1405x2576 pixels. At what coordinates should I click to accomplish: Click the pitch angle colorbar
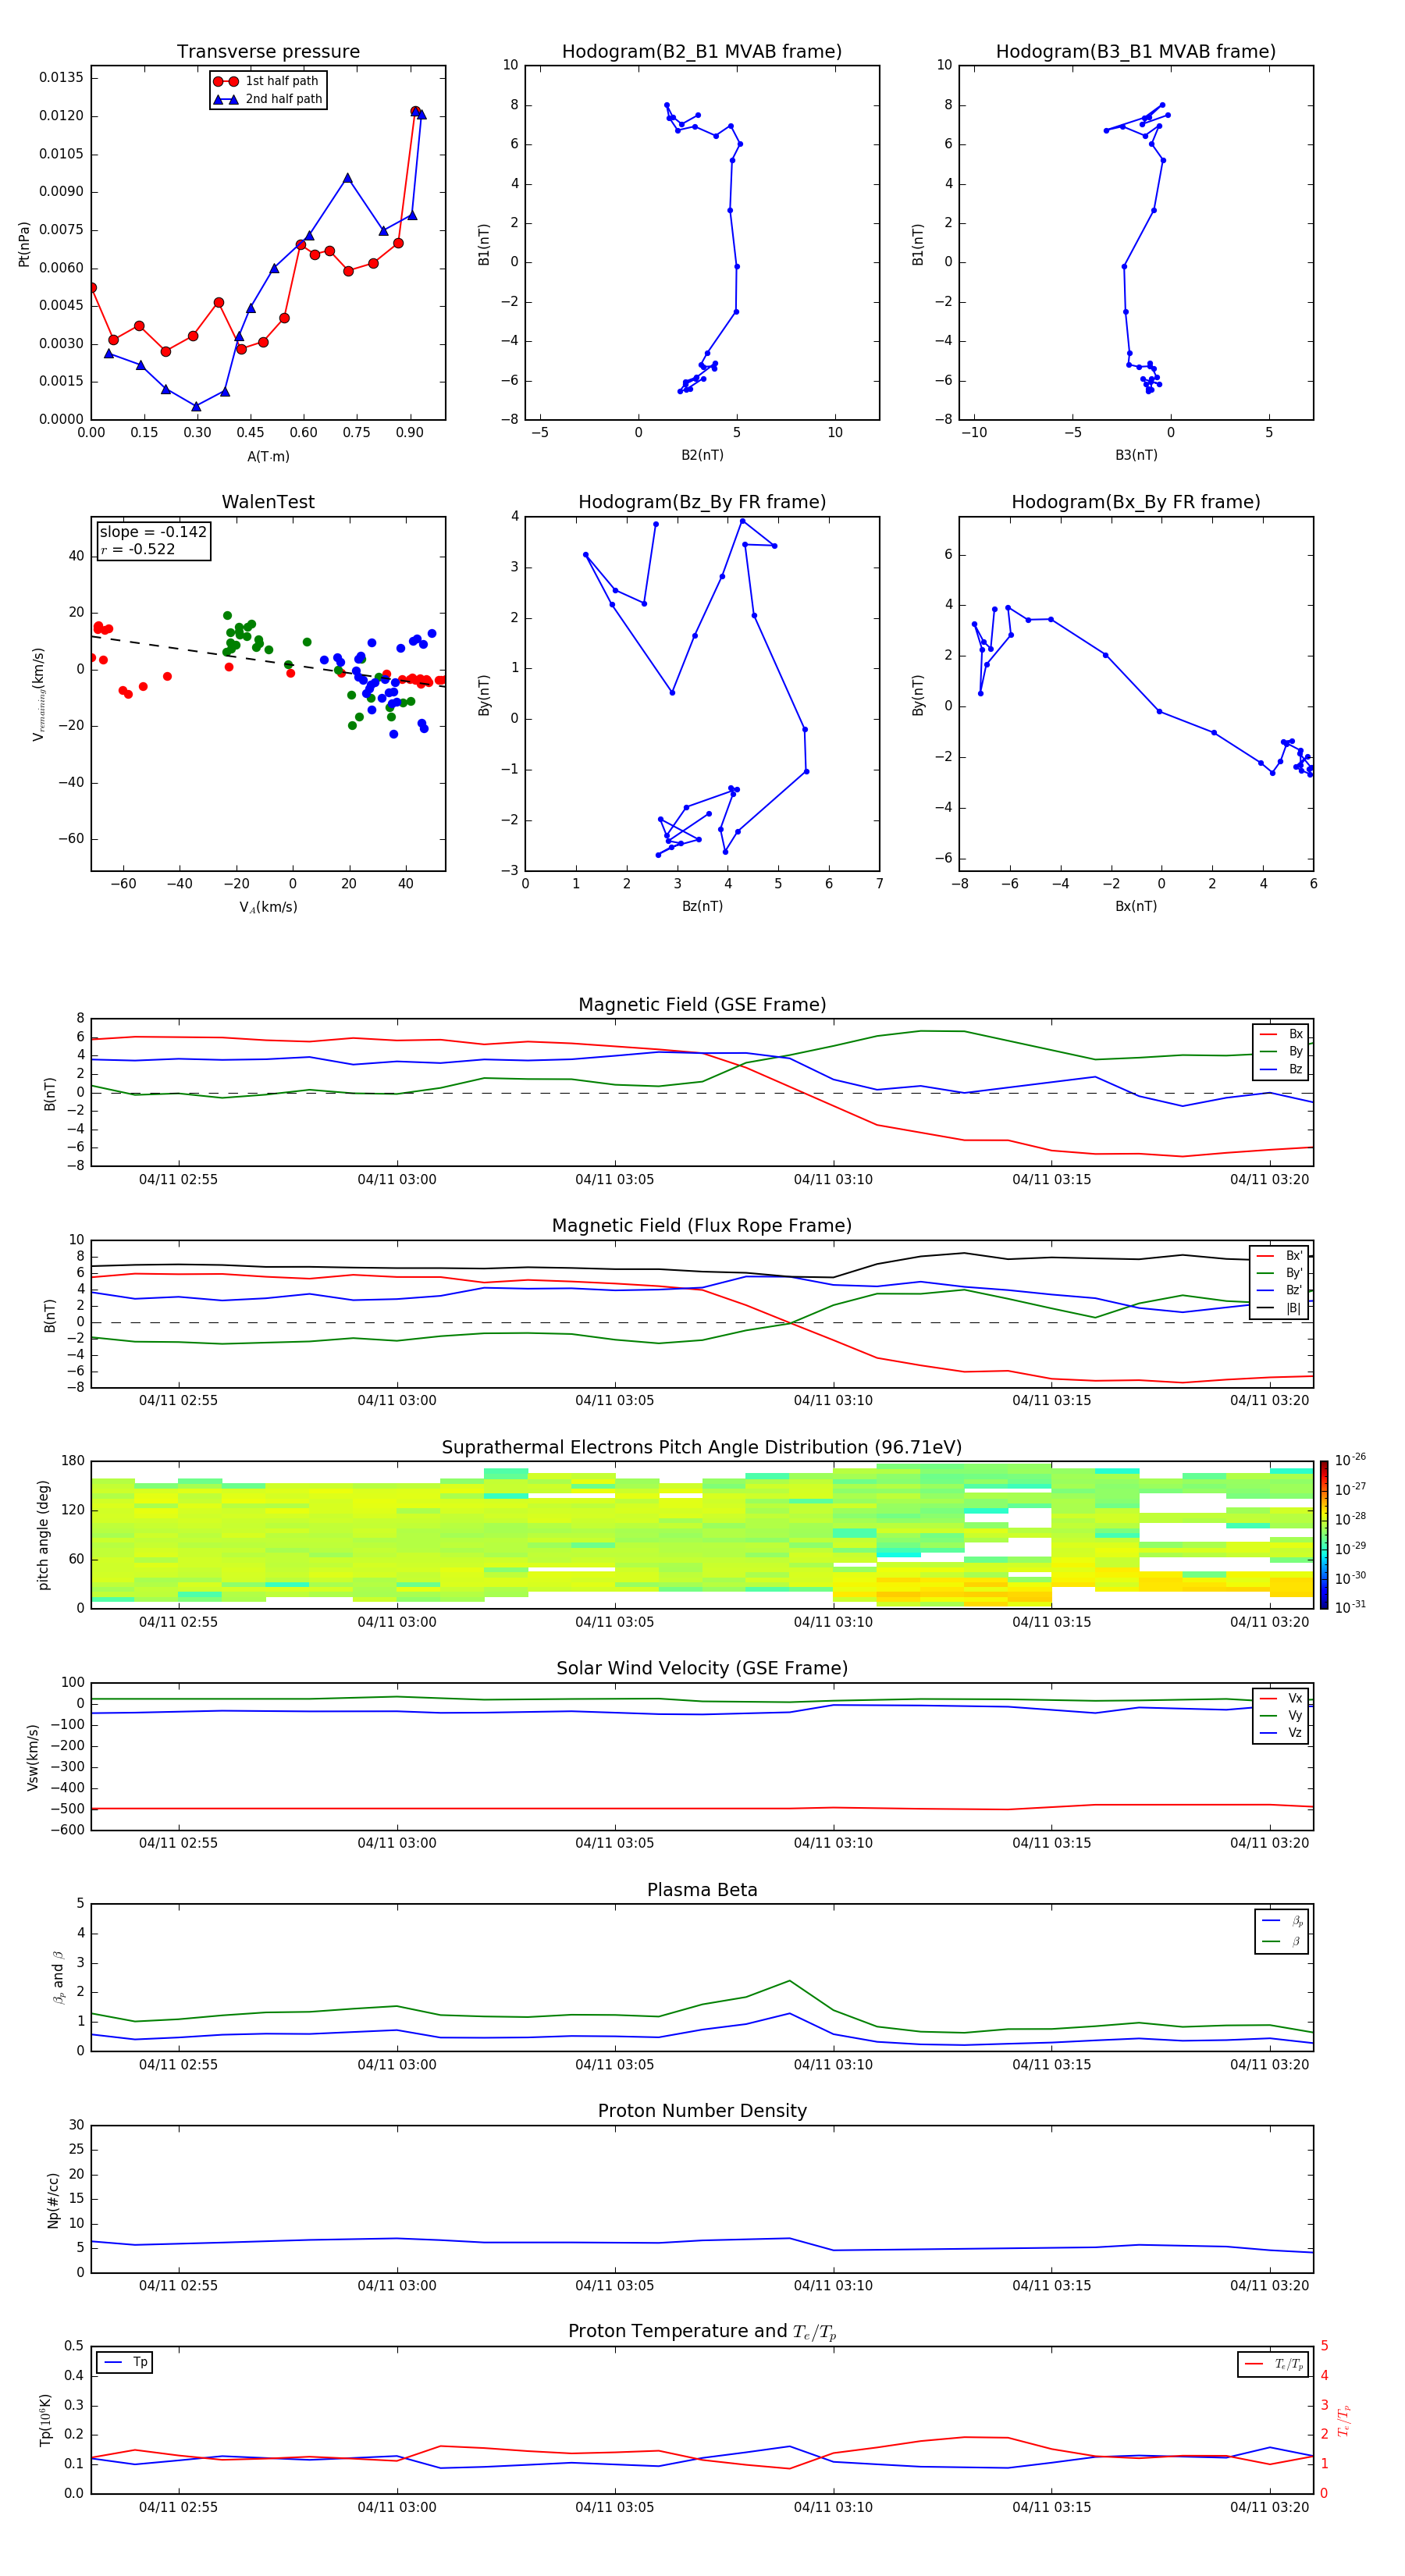[x=1324, y=1535]
